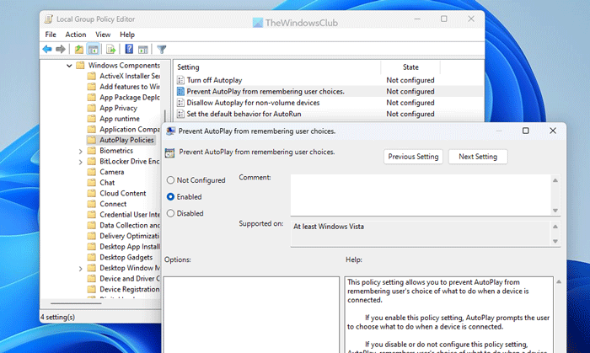Click the Desktop Gadgets folder icon
This screenshot has height=353, width=590.
click(91, 257)
